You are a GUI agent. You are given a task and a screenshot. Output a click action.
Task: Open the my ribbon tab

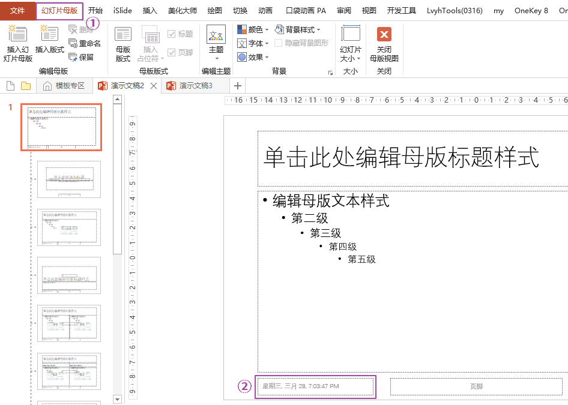(498, 11)
